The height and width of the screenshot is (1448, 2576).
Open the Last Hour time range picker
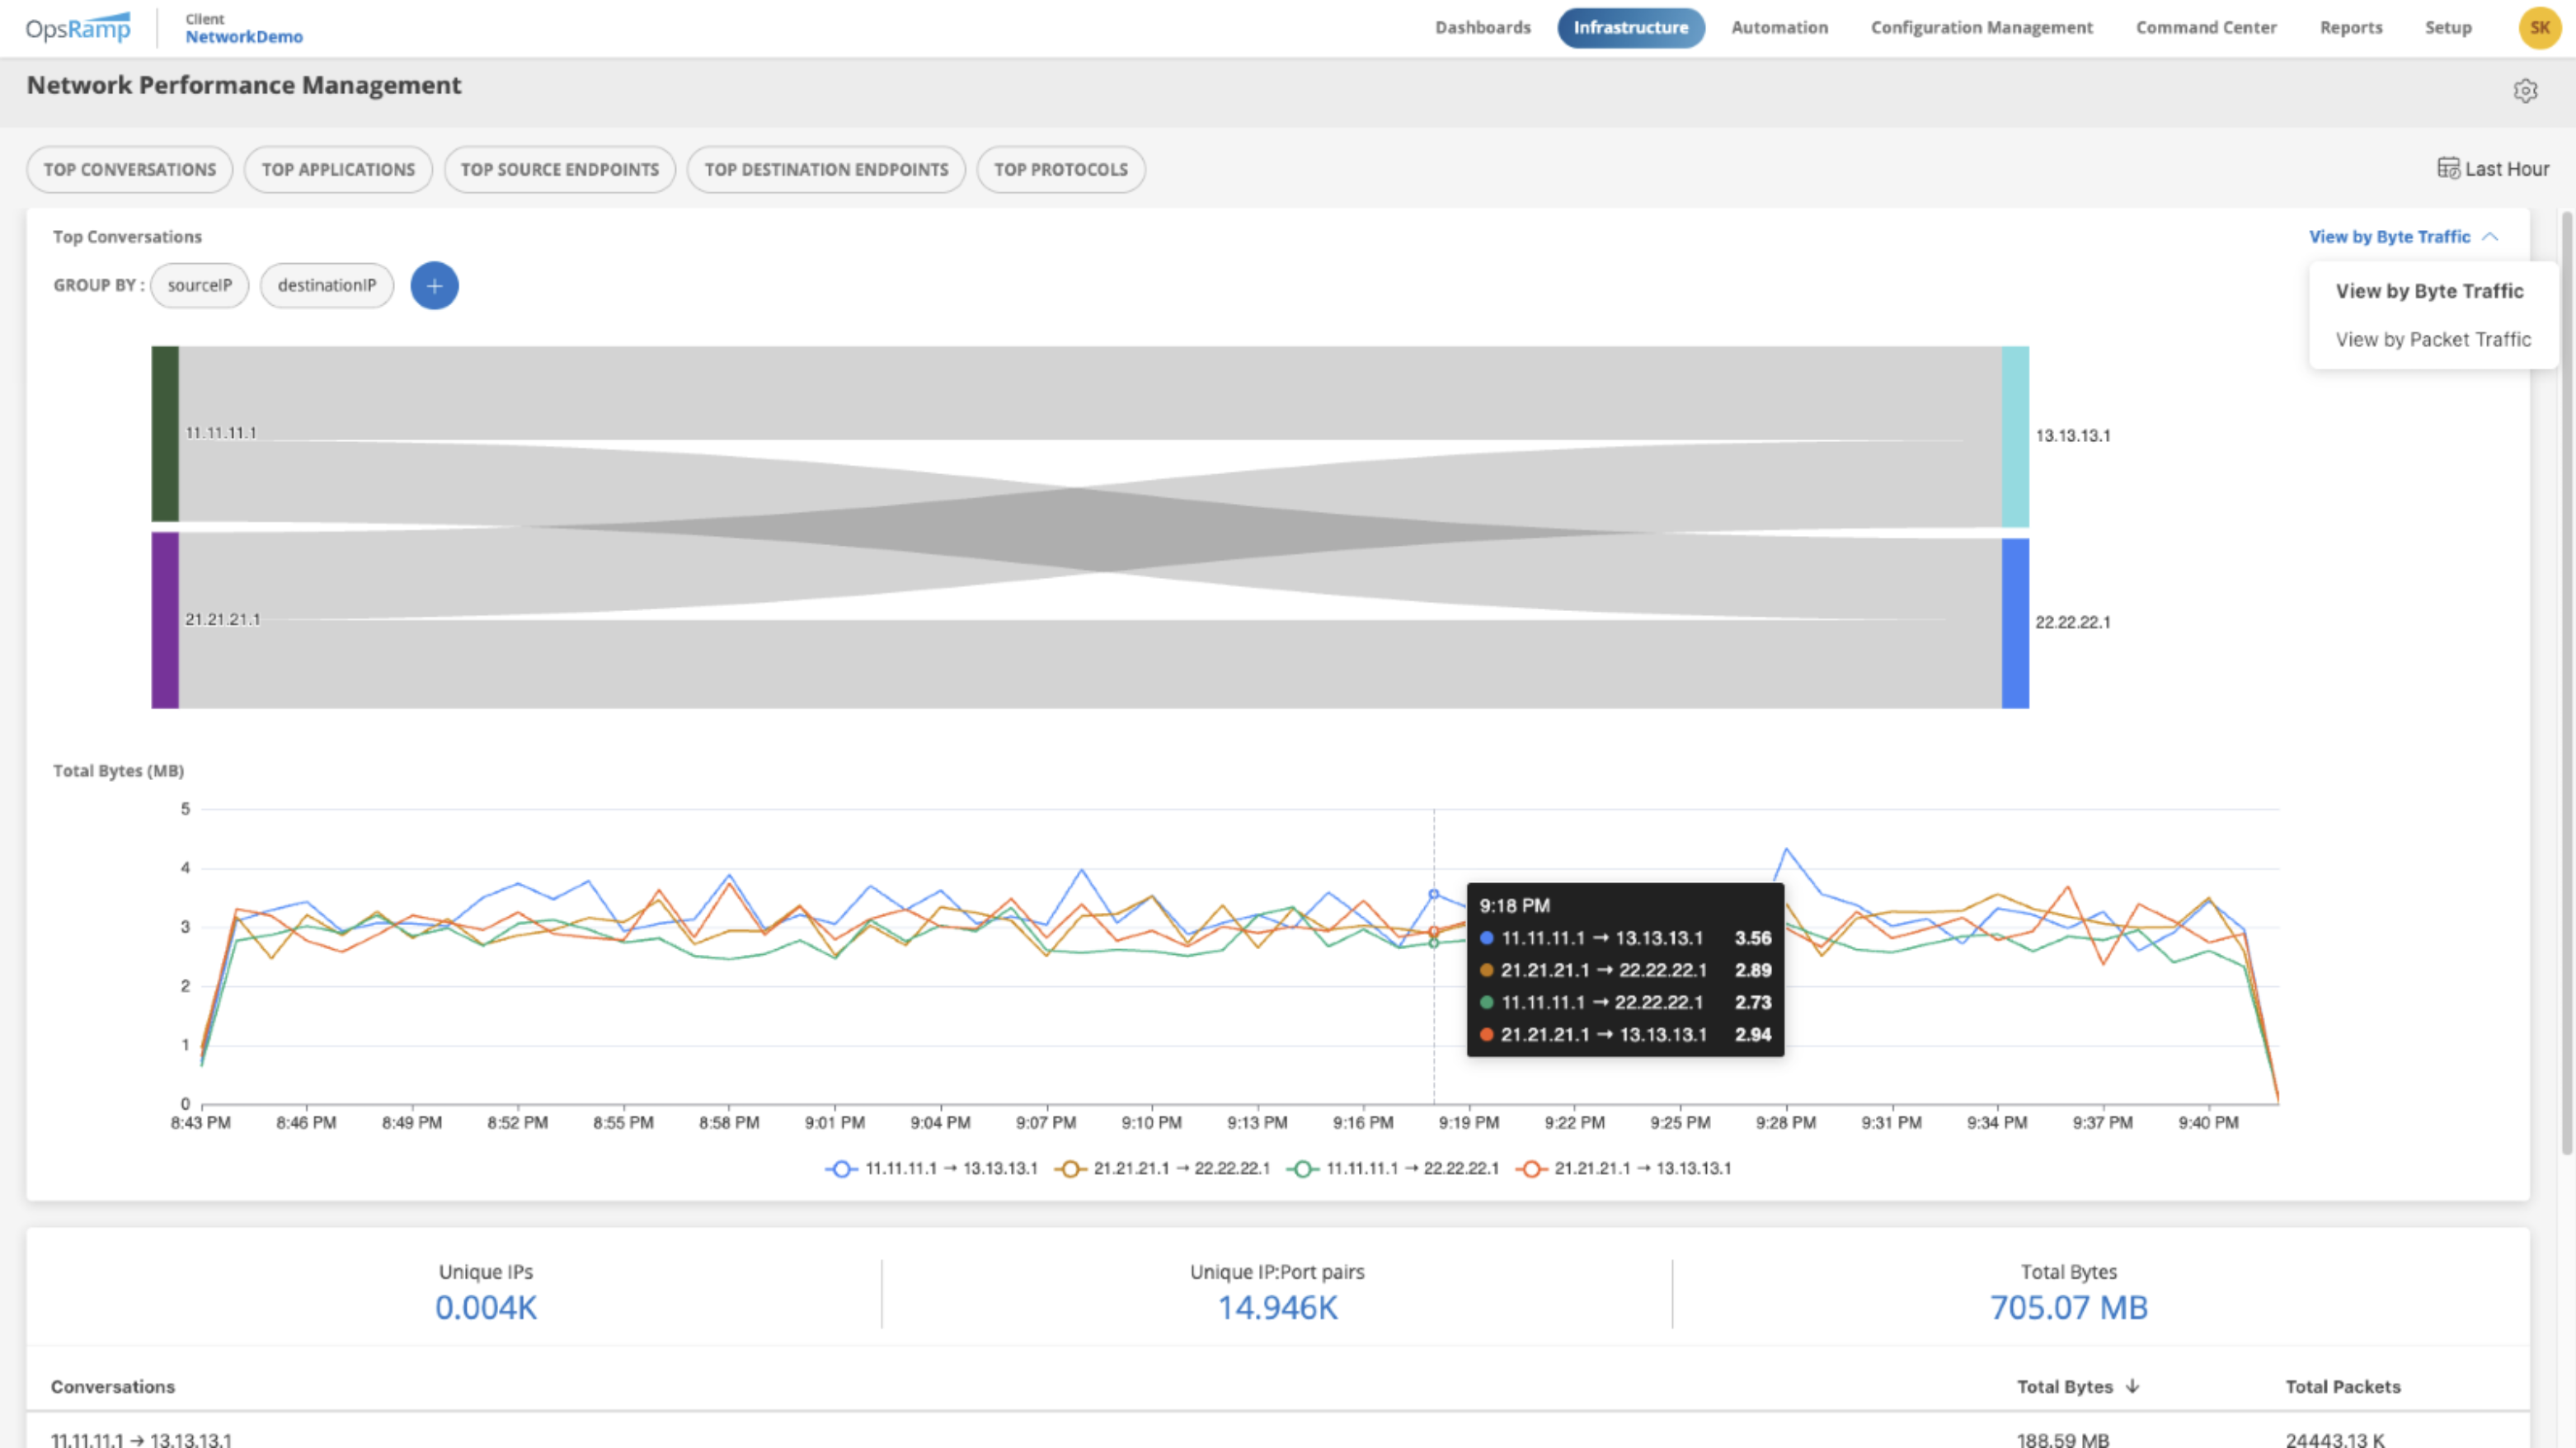(x=2493, y=169)
